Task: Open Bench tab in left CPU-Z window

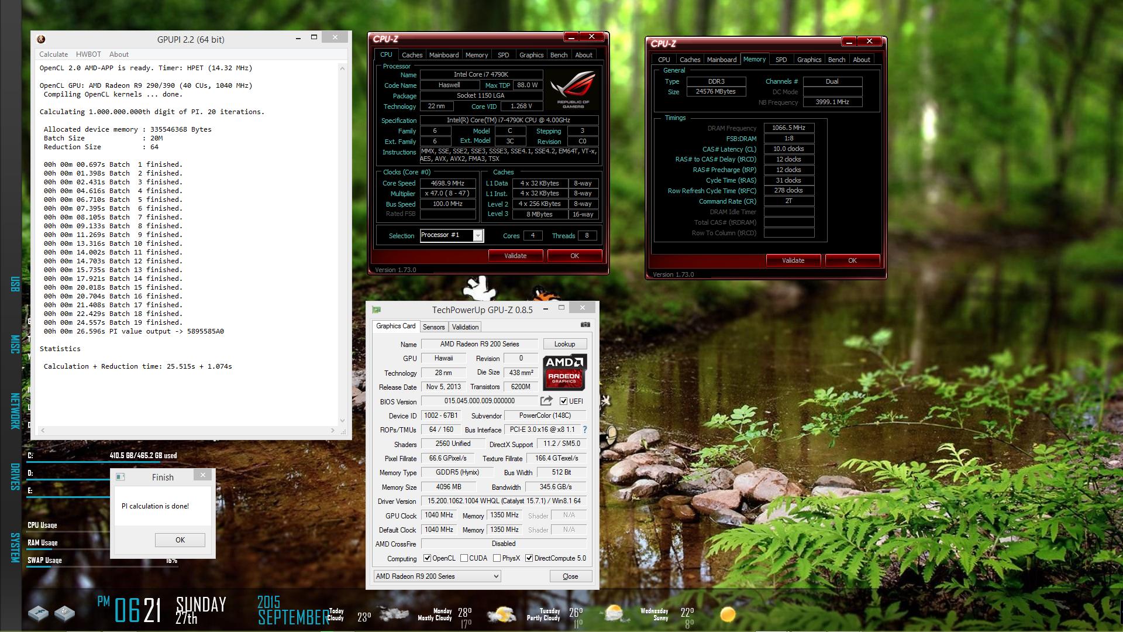Action: [559, 55]
